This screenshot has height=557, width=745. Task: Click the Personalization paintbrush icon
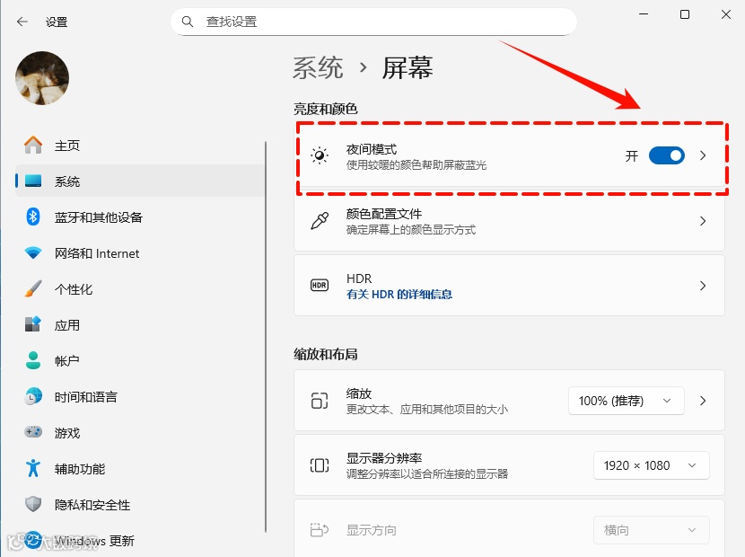tap(33, 288)
